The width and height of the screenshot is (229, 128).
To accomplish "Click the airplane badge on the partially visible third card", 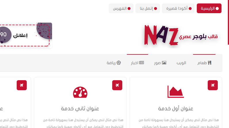I will pyautogui.click(x=22, y=85).
